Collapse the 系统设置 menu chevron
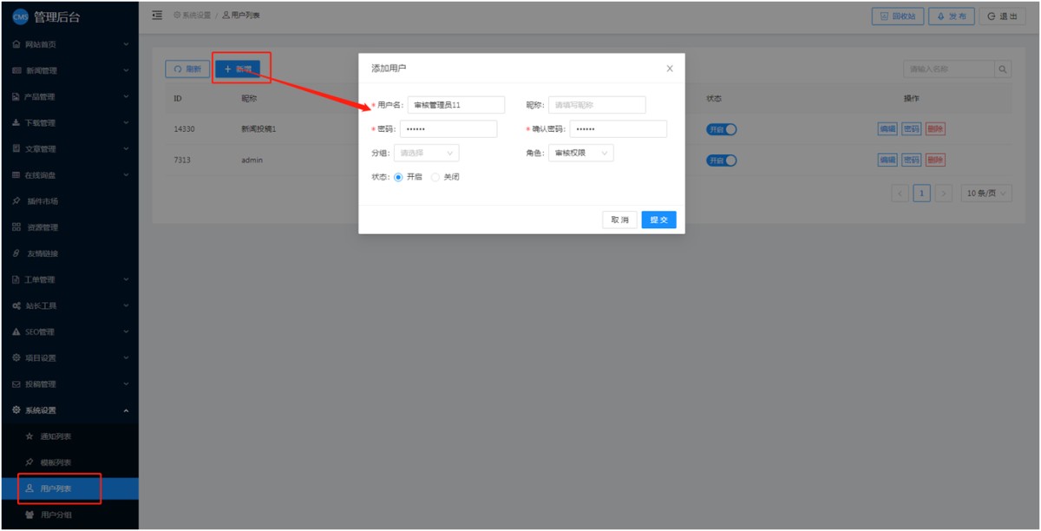 (126, 410)
